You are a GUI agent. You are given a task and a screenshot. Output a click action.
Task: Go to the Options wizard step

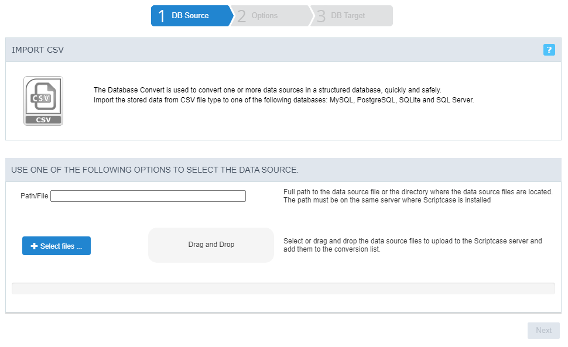coord(271,16)
